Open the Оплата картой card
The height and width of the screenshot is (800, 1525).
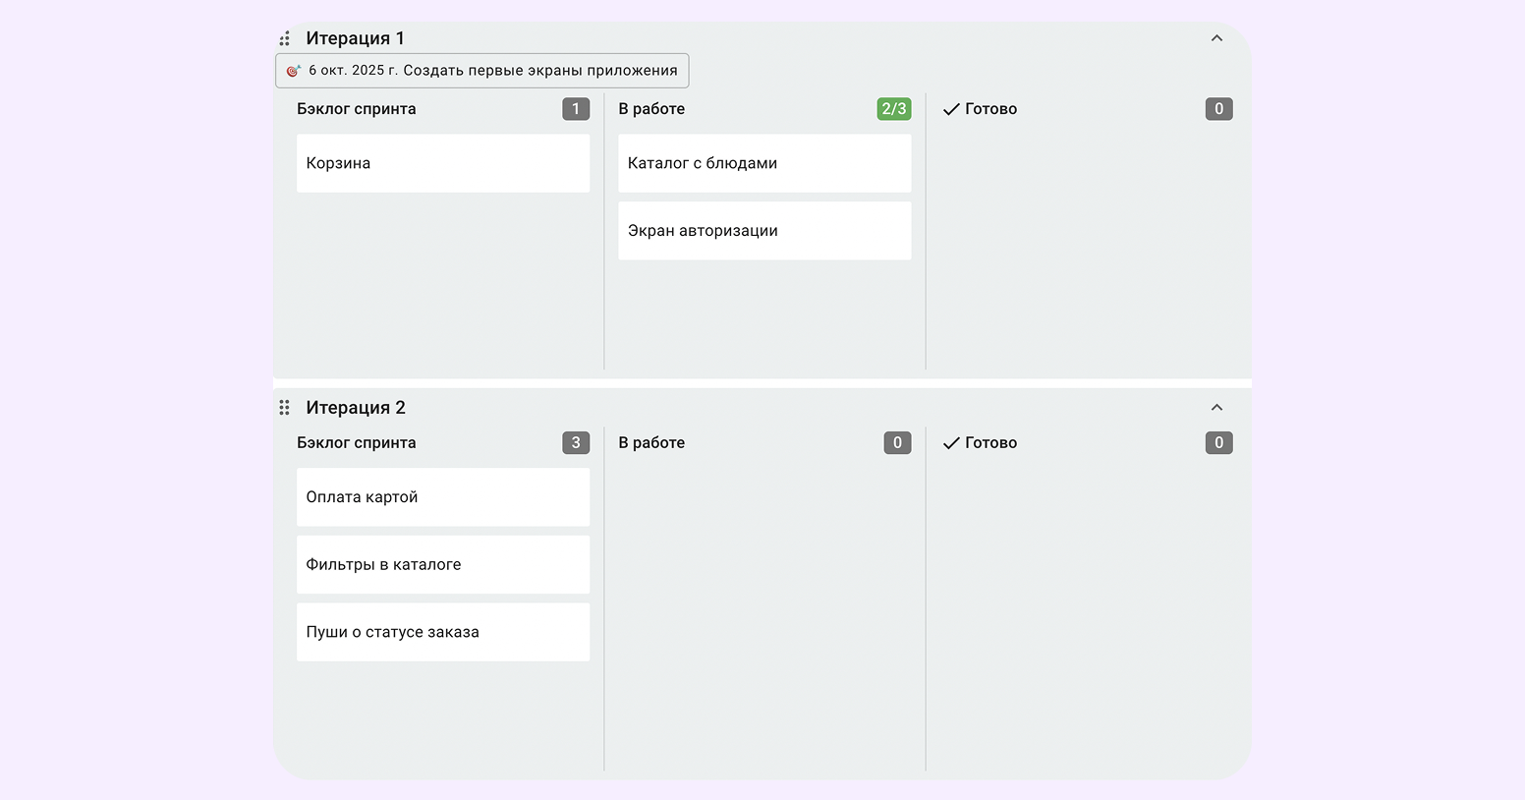[x=443, y=497]
